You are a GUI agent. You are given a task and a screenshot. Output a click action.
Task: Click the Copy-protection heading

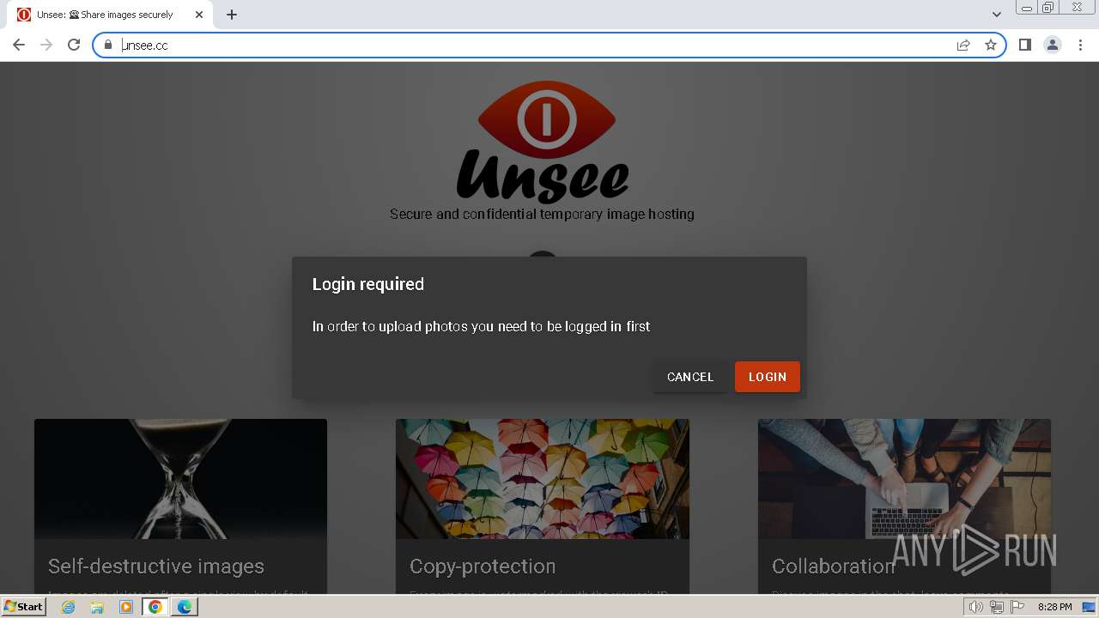483,566
